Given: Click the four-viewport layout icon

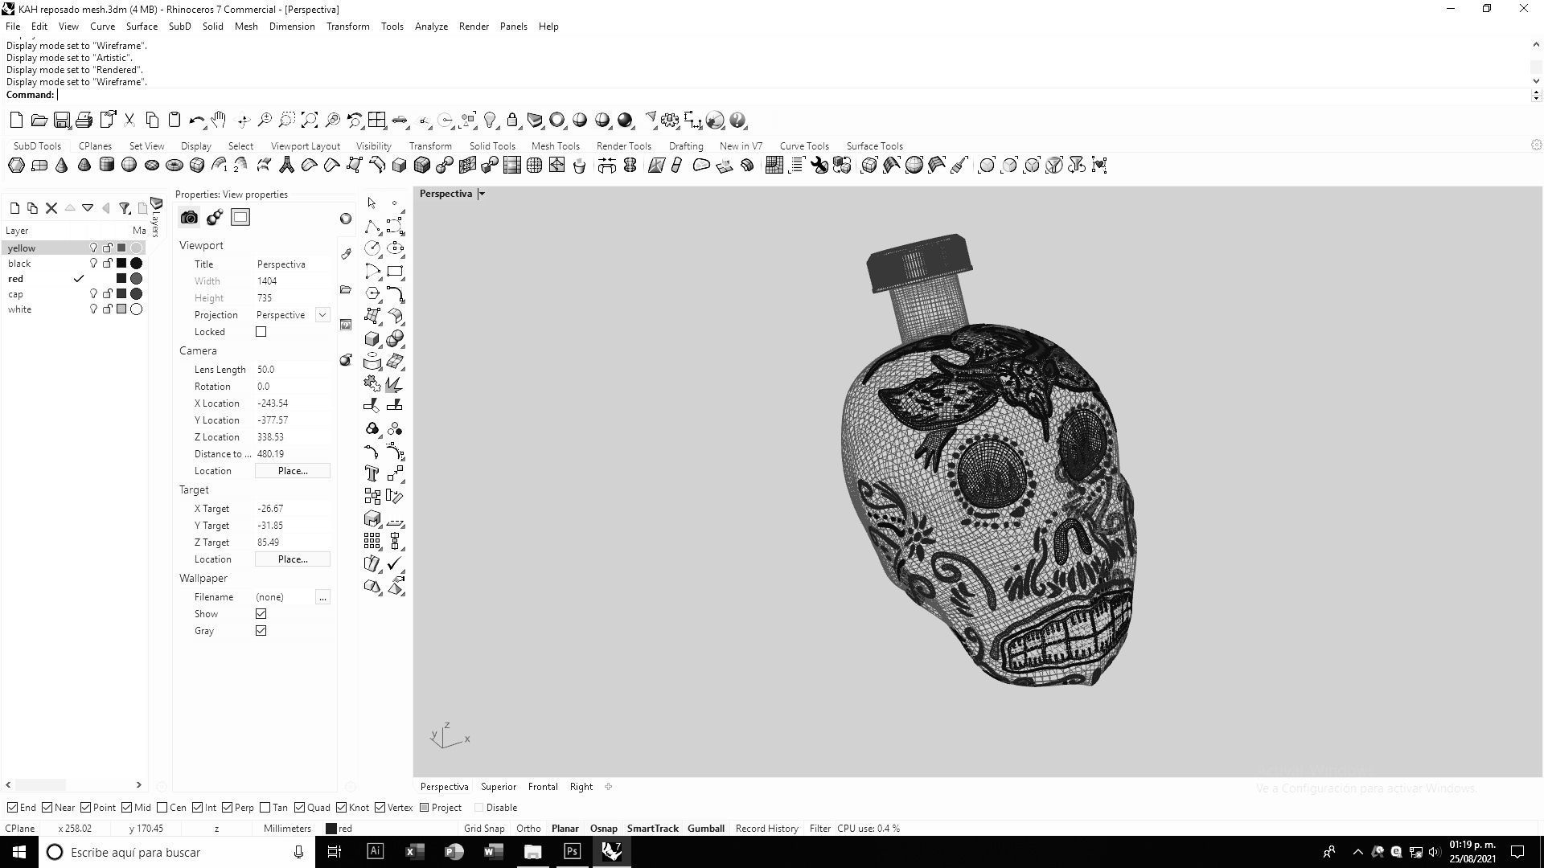Looking at the screenshot, I should coord(377,121).
